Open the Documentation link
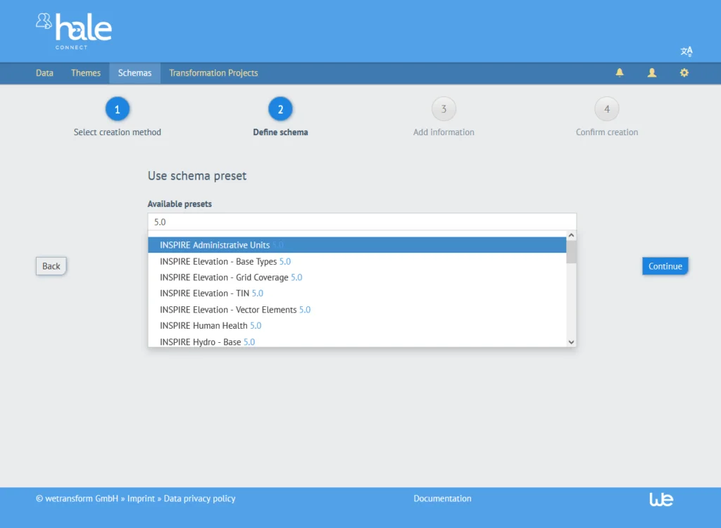 pos(442,498)
